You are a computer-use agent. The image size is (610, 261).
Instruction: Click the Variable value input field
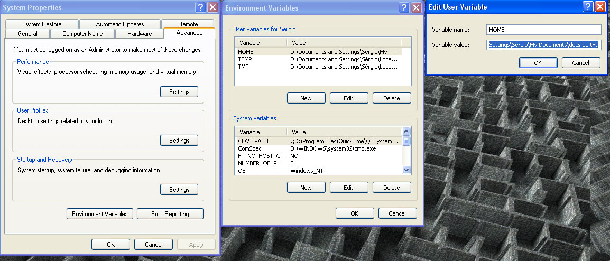(x=543, y=45)
